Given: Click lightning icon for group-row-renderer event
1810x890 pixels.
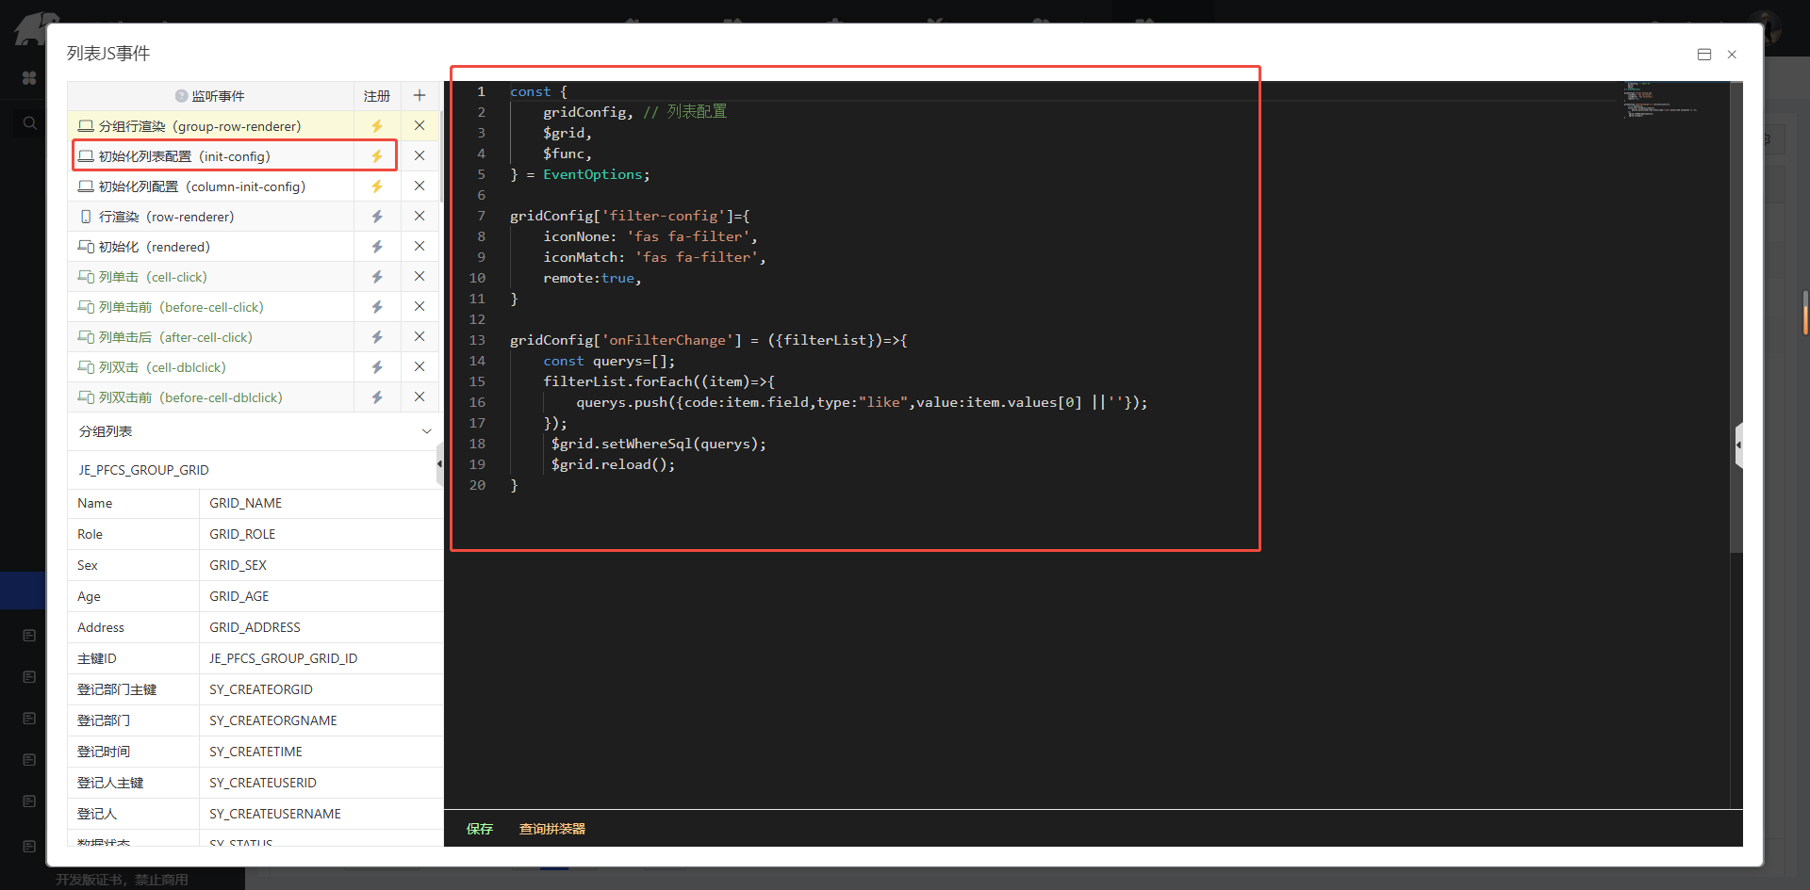Looking at the screenshot, I should click(377, 126).
